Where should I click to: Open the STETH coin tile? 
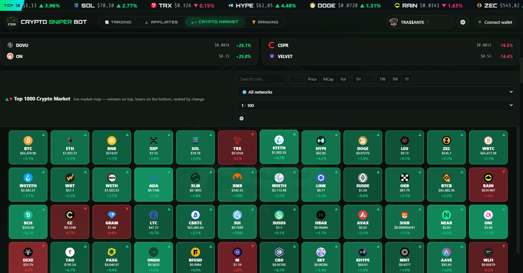[x=279, y=147]
